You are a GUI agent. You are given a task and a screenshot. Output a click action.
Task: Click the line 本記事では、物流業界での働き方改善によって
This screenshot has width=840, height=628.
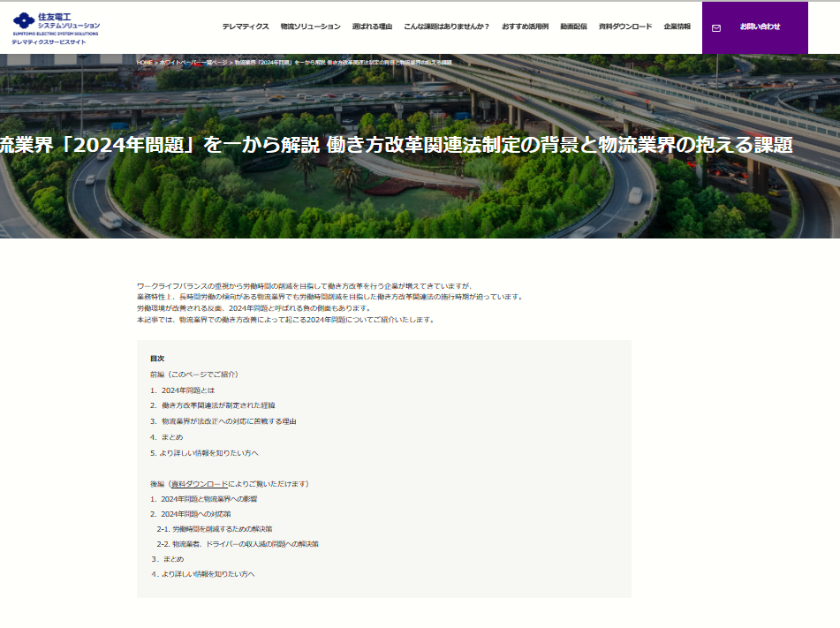286,320
